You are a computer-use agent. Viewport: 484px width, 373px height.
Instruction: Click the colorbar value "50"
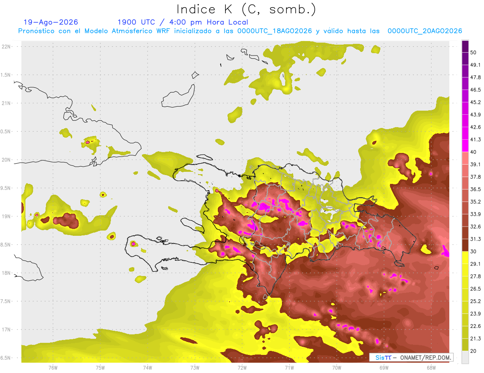[x=473, y=52]
